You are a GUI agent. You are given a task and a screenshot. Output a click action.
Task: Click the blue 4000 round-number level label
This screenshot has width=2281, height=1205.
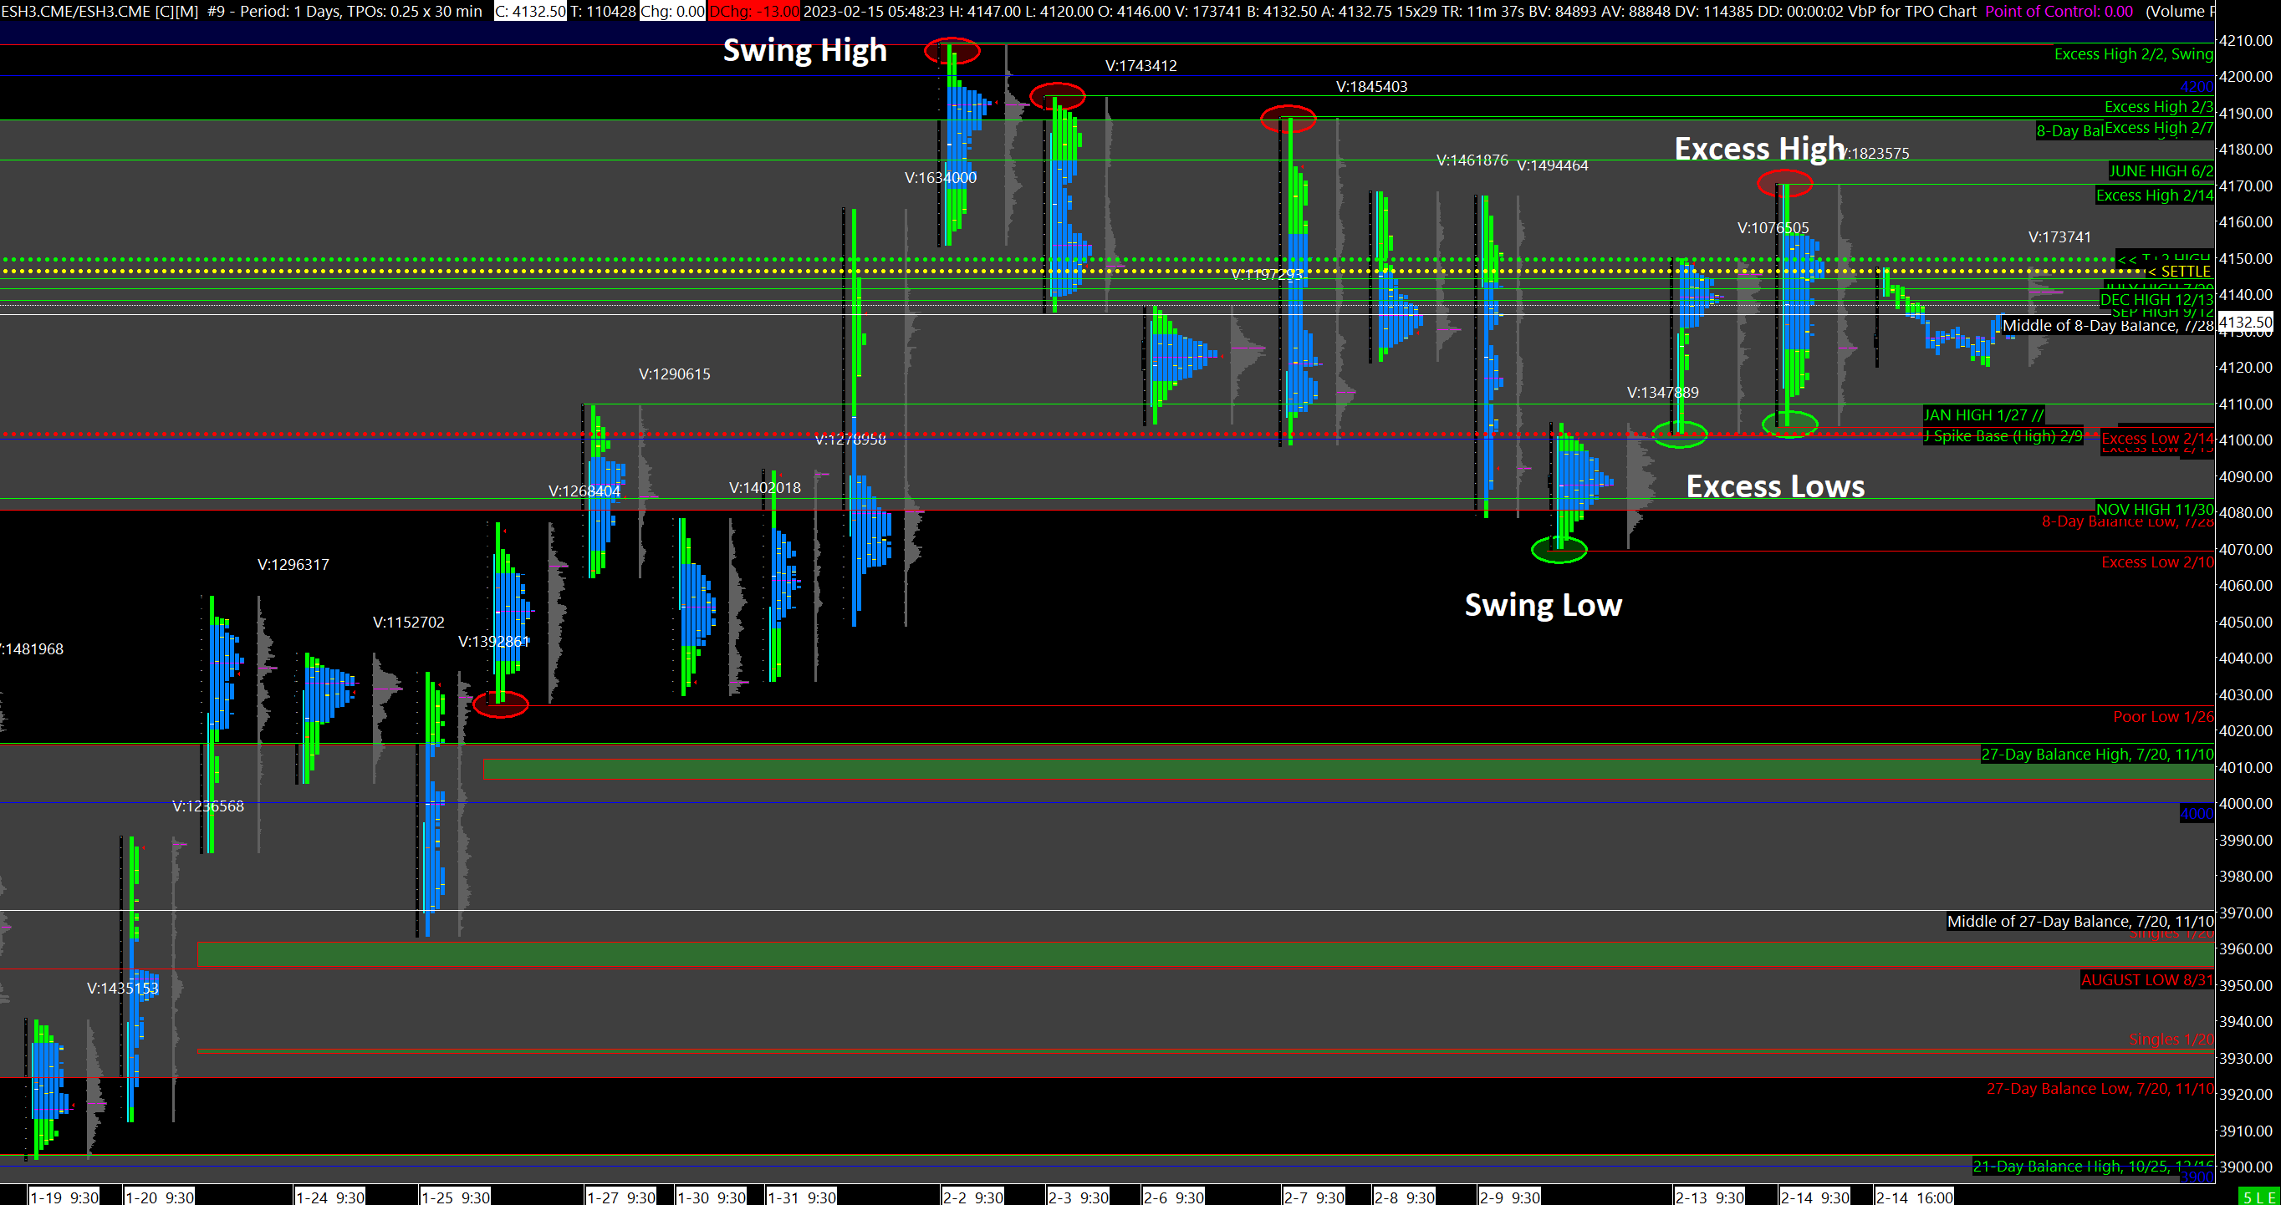click(x=2196, y=813)
